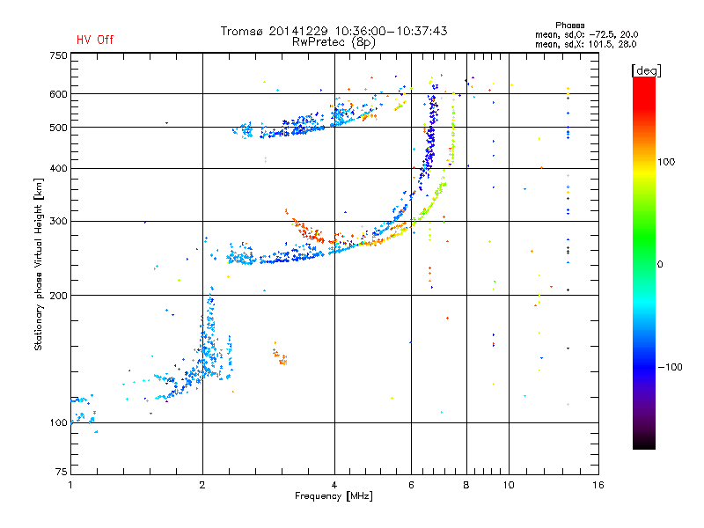Select the "mean, sd,X: 101.5, 28.0" line
Viewport: 704px width, 528px height.
click(585, 44)
